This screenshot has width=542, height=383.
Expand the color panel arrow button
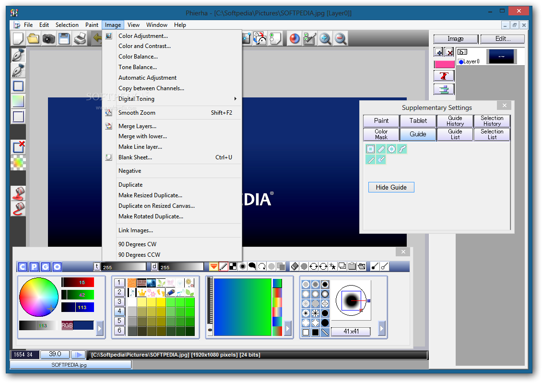pyautogui.click(x=100, y=328)
